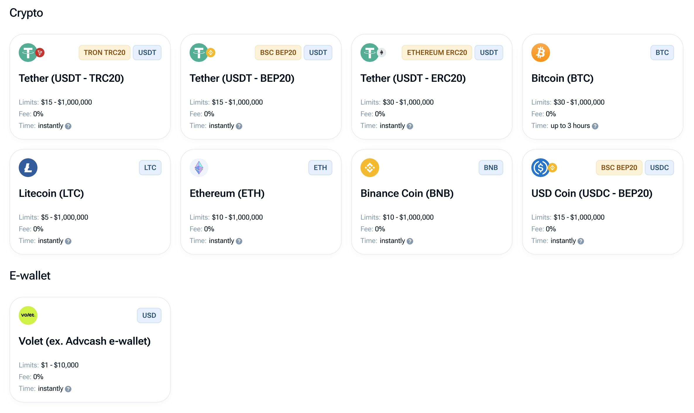This screenshot has width=694, height=413.
Task: Click the blue Litecoin logo
Action: pos(28,168)
